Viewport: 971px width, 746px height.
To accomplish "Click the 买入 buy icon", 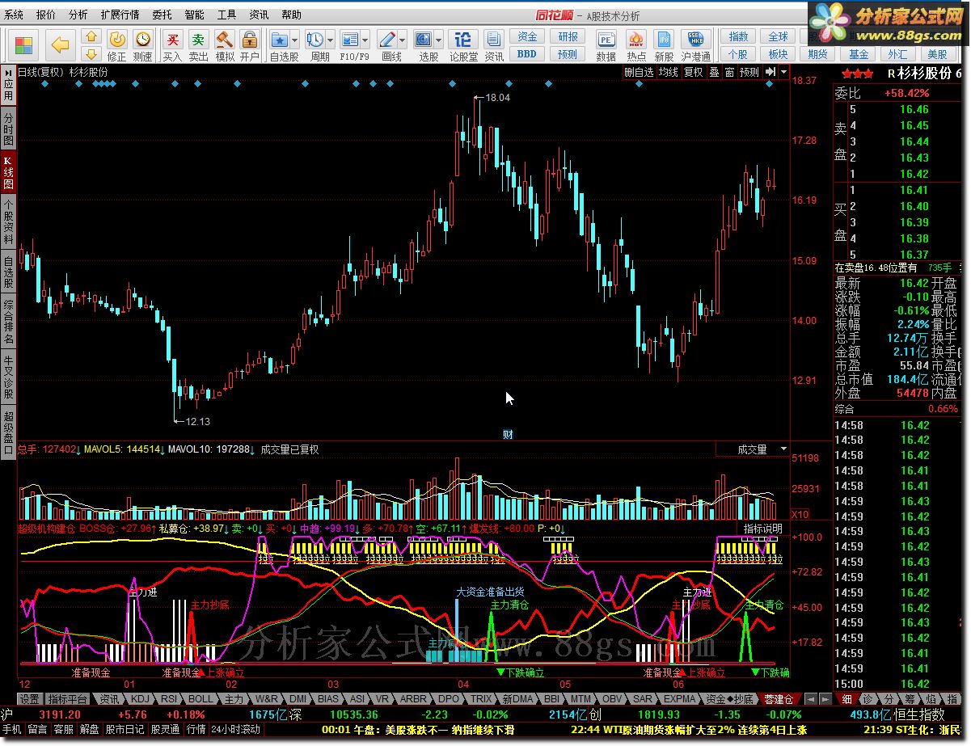I will point(172,45).
